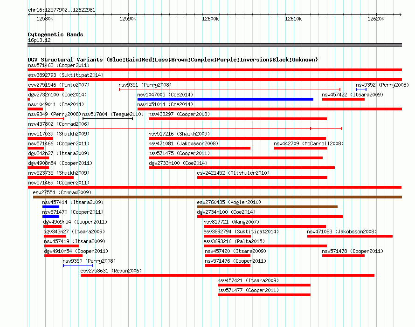
Task: Select nsv471081 (Jakobsson2008) label
Action: [183, 143]
